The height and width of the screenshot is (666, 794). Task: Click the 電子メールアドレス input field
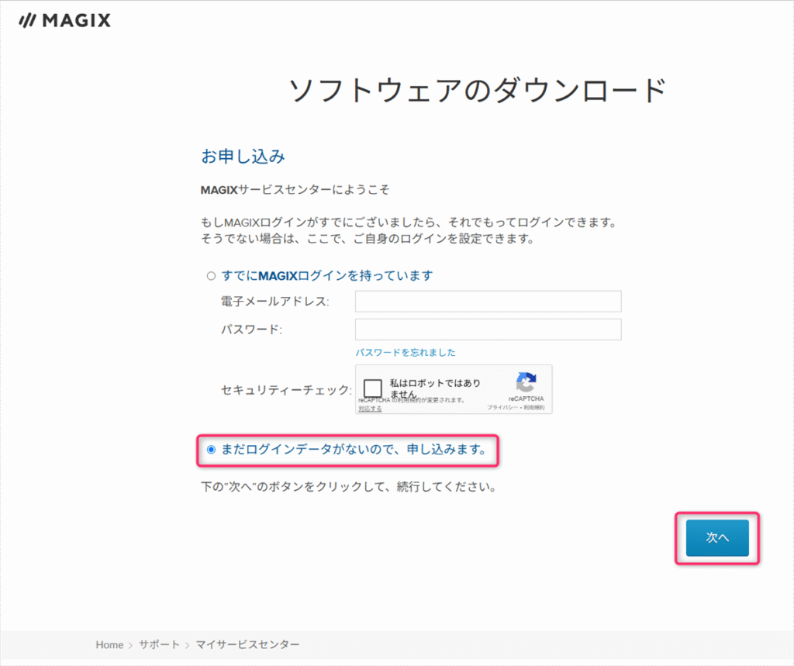488,301
